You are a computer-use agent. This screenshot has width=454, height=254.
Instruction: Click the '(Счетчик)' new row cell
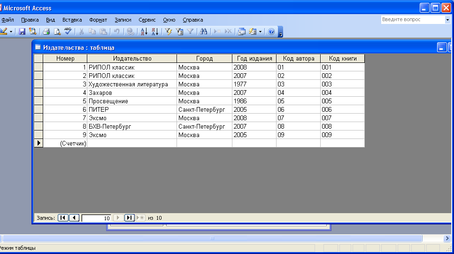65,143
